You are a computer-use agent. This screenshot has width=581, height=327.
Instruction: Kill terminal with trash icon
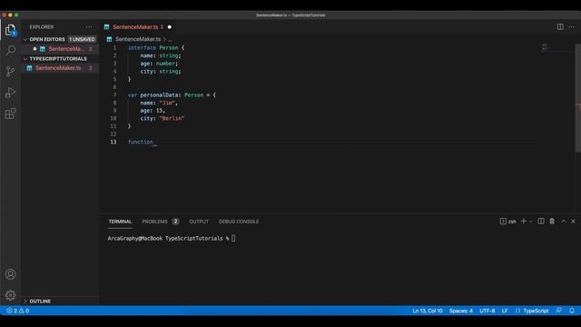552,222
